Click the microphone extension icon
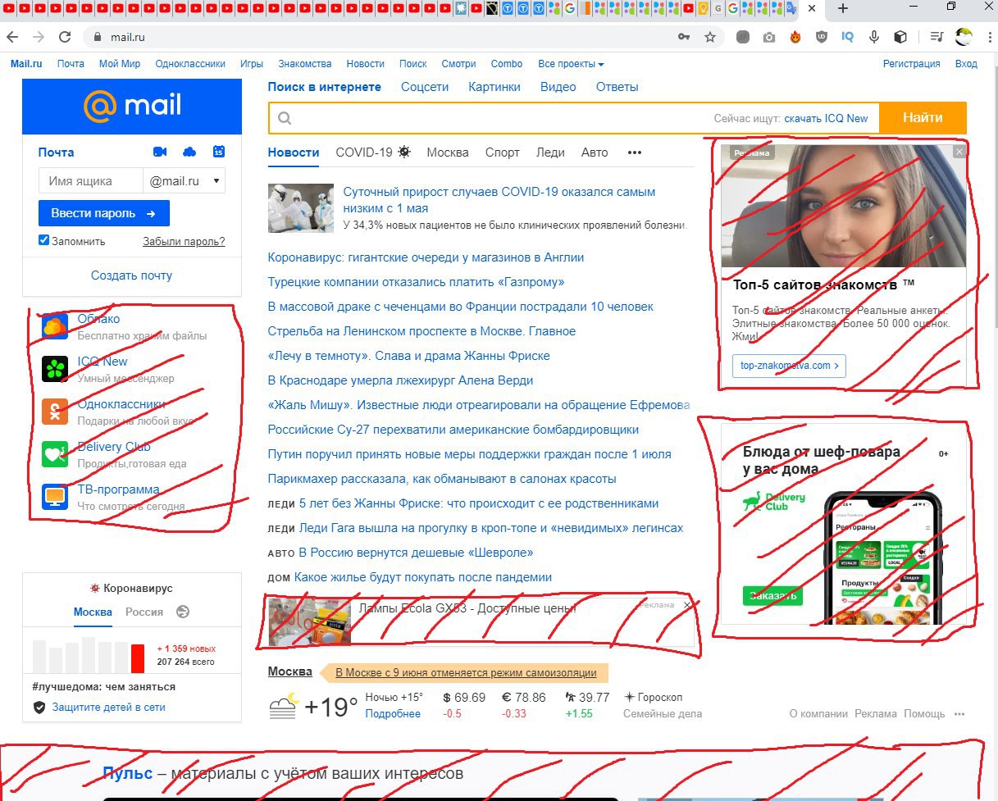 point(874,37)
